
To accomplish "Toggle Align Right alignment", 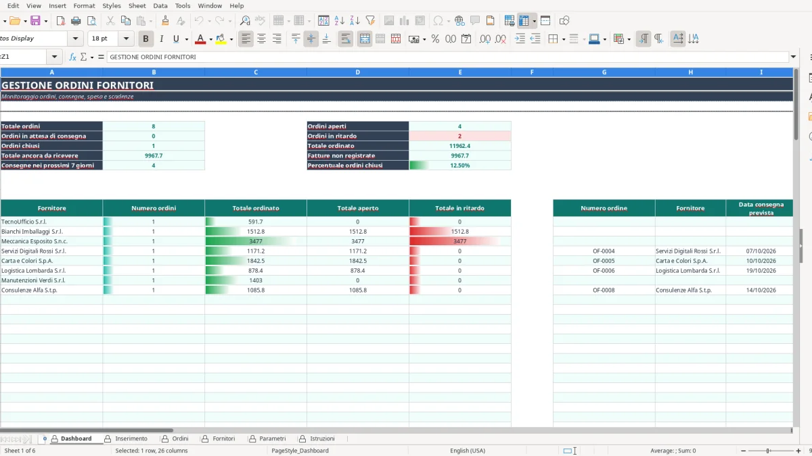I will pos(277,39).
